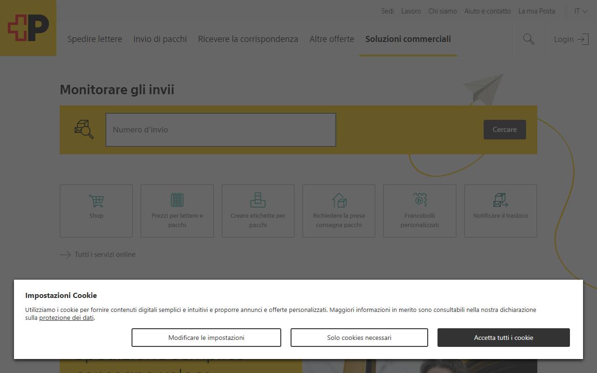Click the Notificare il trasloco icon

point(500,200)
